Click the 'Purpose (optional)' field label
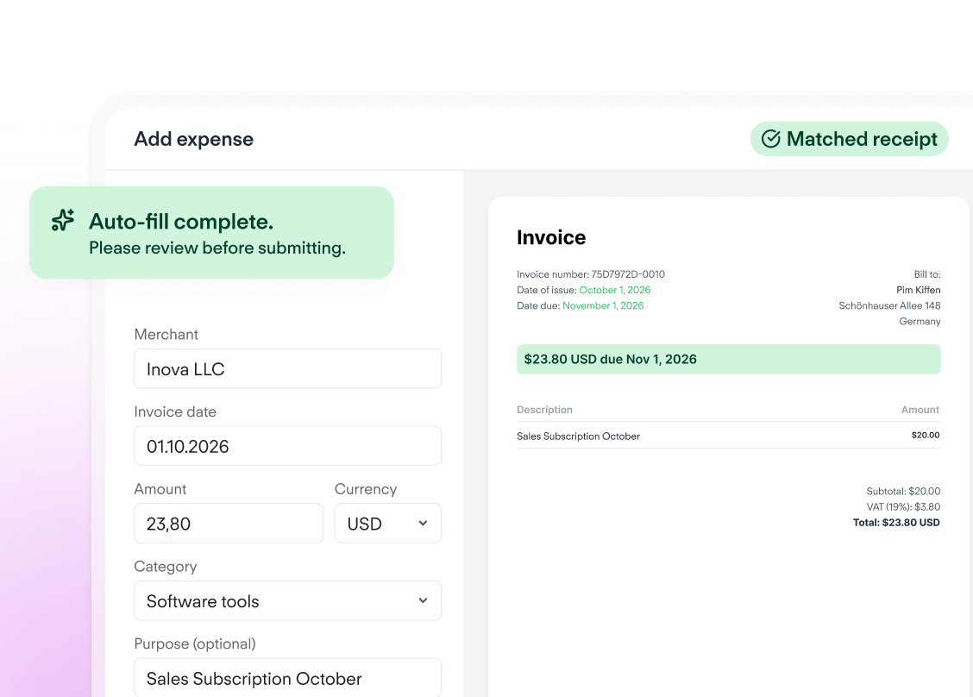Screen dimensions: 973x697 [x=195, y=644]
